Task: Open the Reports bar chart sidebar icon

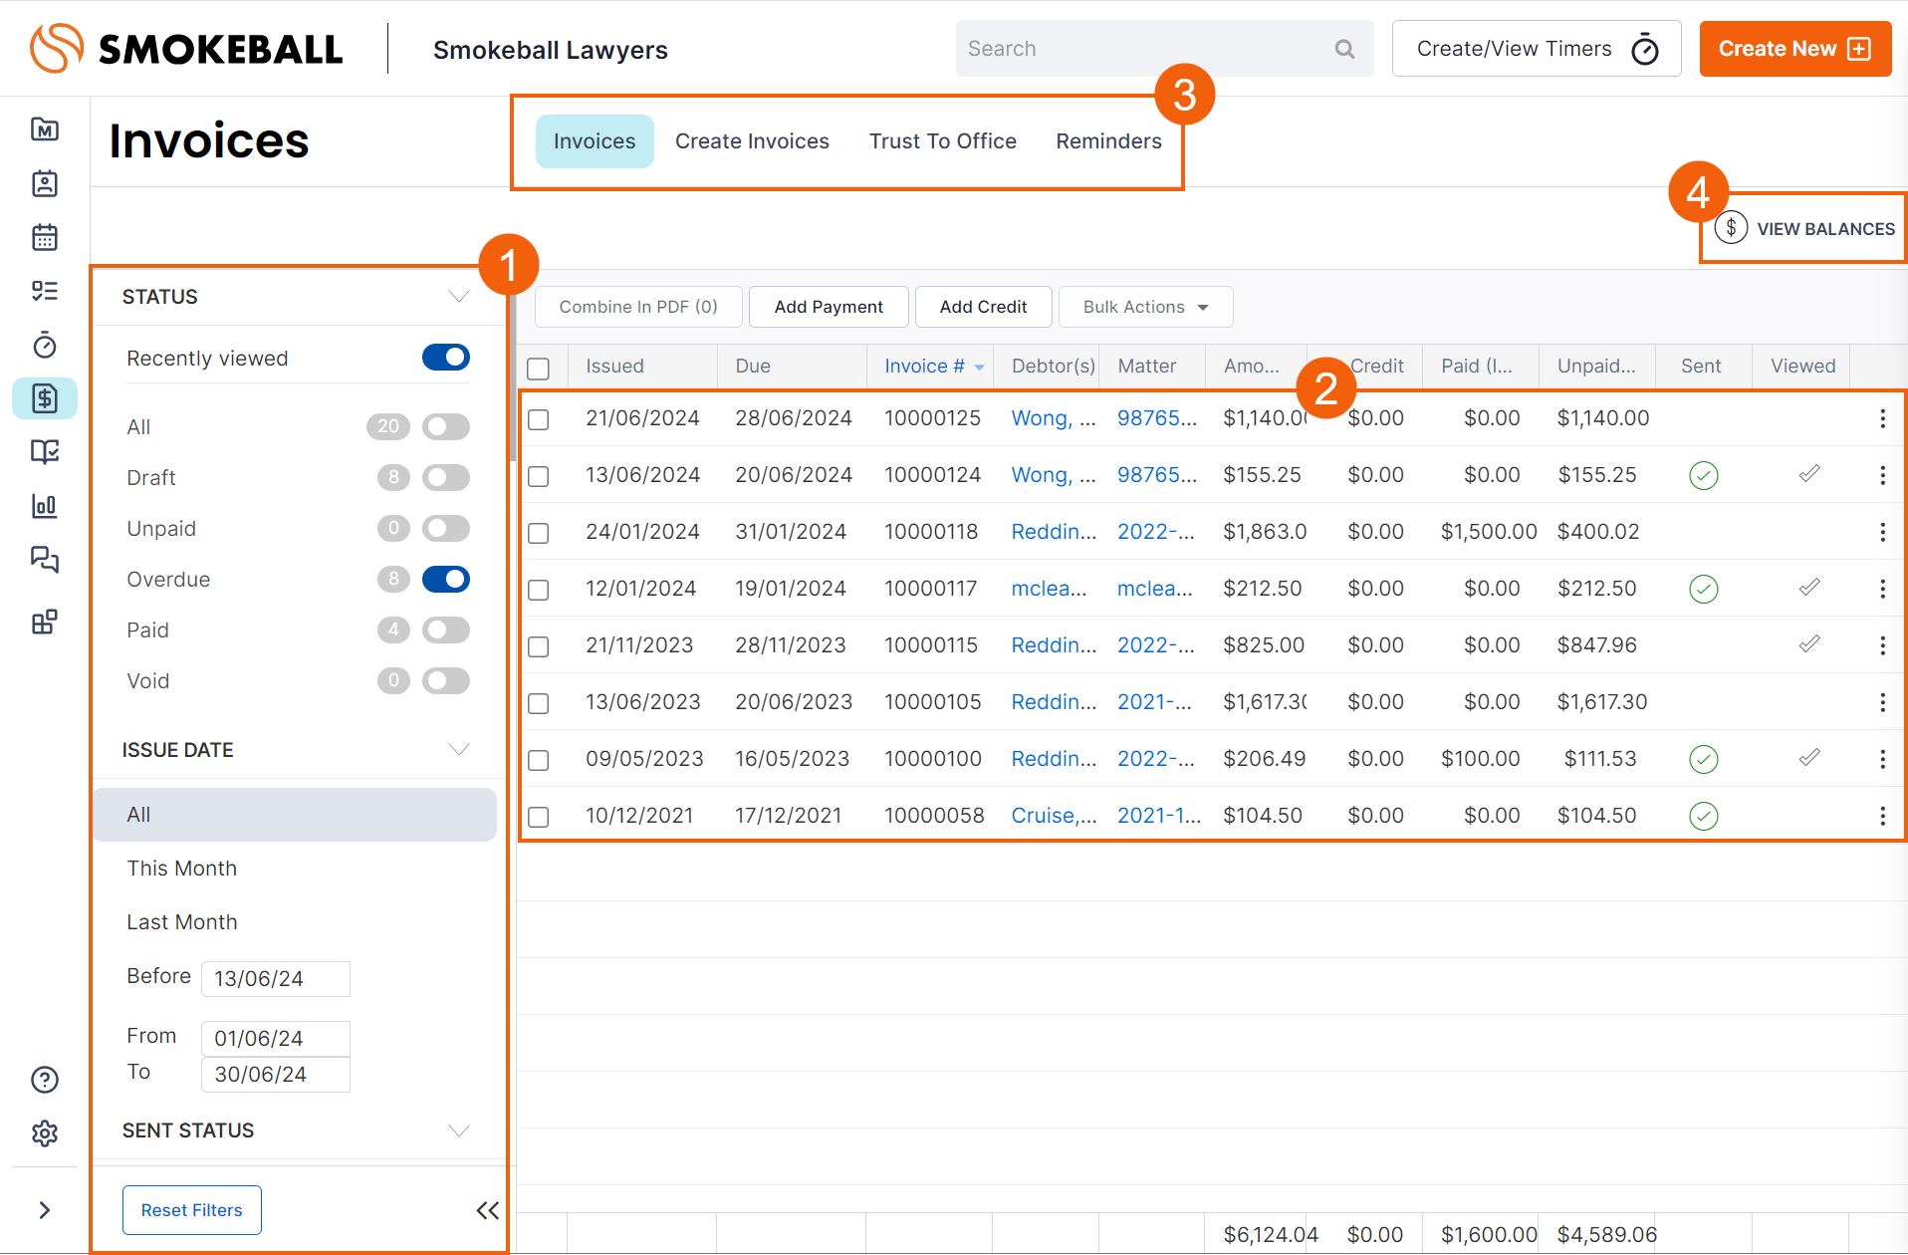Action: (45, 506)
